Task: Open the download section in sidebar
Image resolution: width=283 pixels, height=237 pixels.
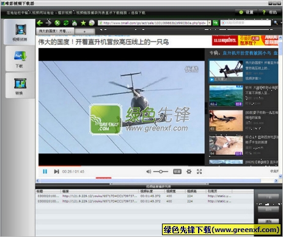Action: [x=20, y=58]
